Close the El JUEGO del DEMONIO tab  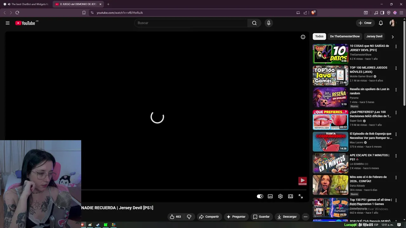coord(101,4)
